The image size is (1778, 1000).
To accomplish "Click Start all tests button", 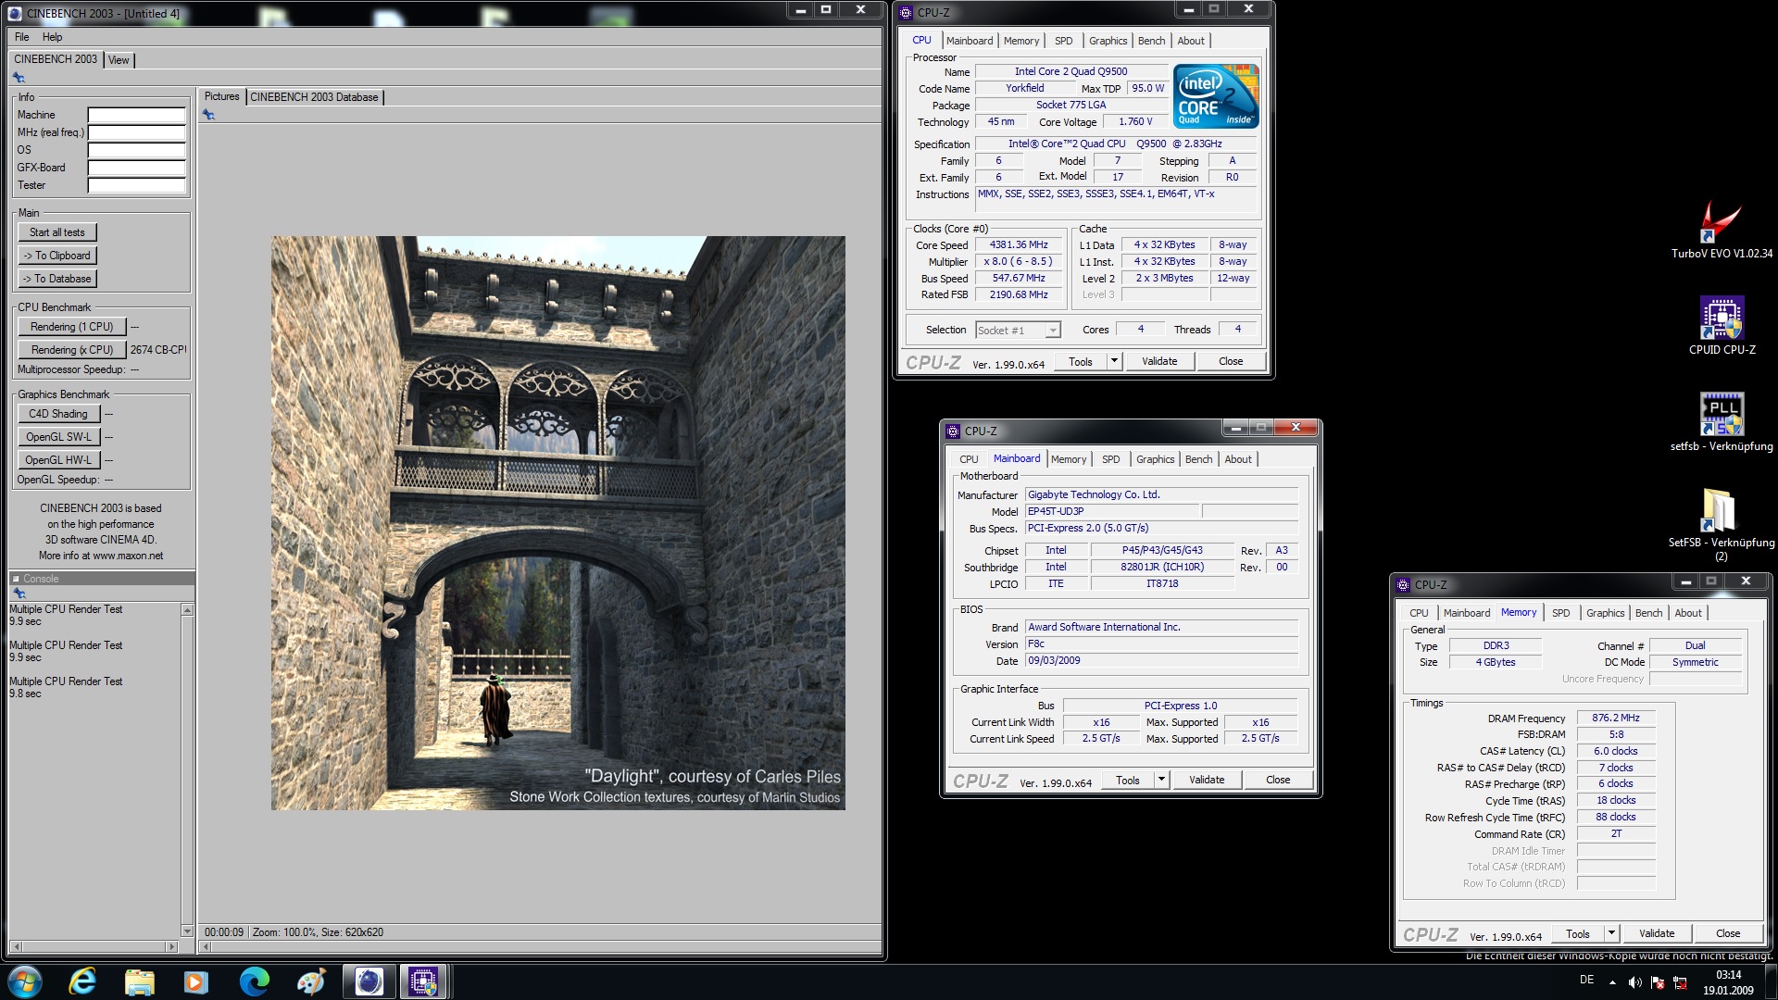I will coord(57,232).
